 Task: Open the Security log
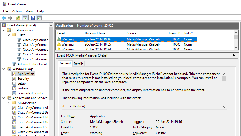pyautogui.click(x=23, y=79)
